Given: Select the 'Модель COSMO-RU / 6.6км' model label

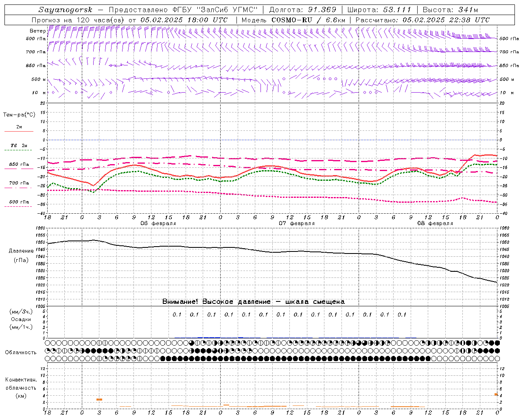Looking at the screenshot, I should point(294,20).
